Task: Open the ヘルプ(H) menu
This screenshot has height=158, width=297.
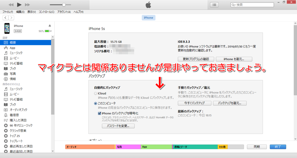Action: click(78, 12)
